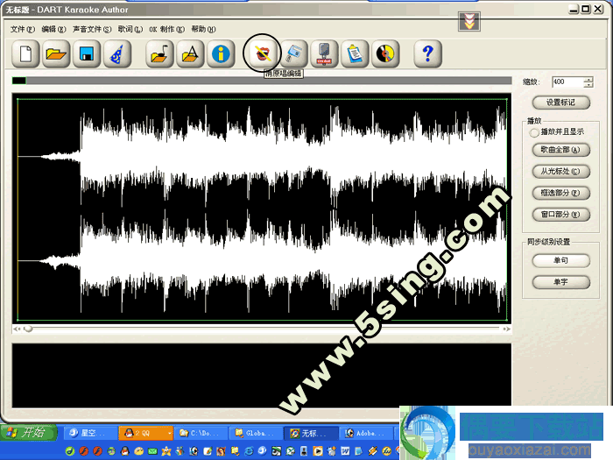Open the Windows 开始 Start button
The height and width of the screenshot is (460, 613).
(x=28, y=433)
